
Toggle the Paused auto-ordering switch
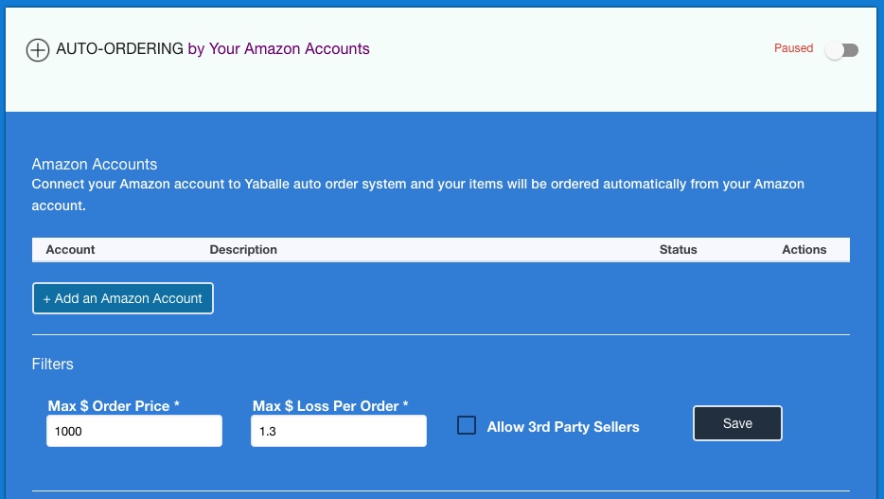coord(840,50)
